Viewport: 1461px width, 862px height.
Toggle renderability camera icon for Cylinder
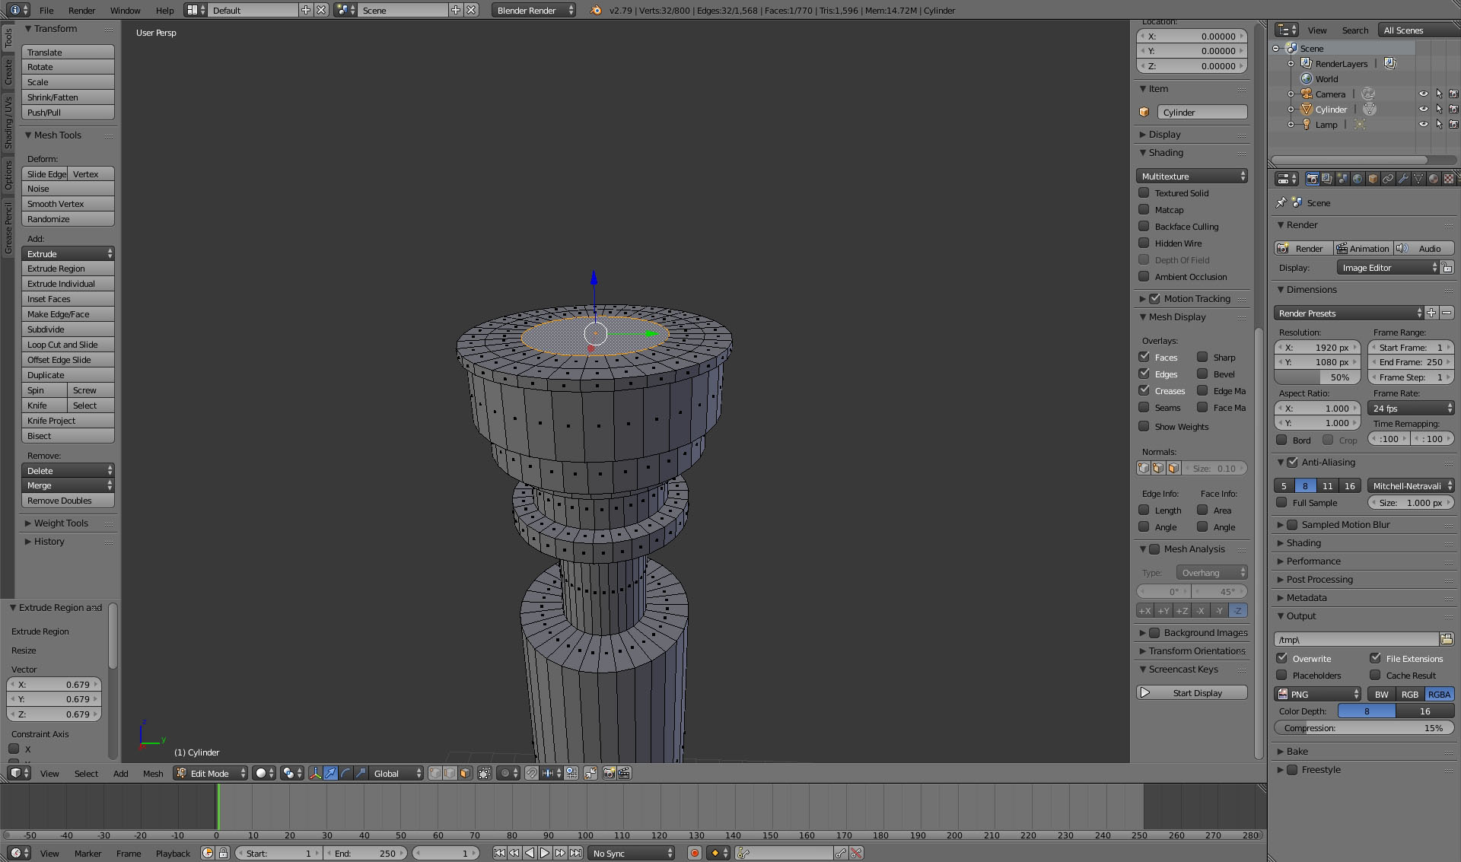click(1453, 109)
